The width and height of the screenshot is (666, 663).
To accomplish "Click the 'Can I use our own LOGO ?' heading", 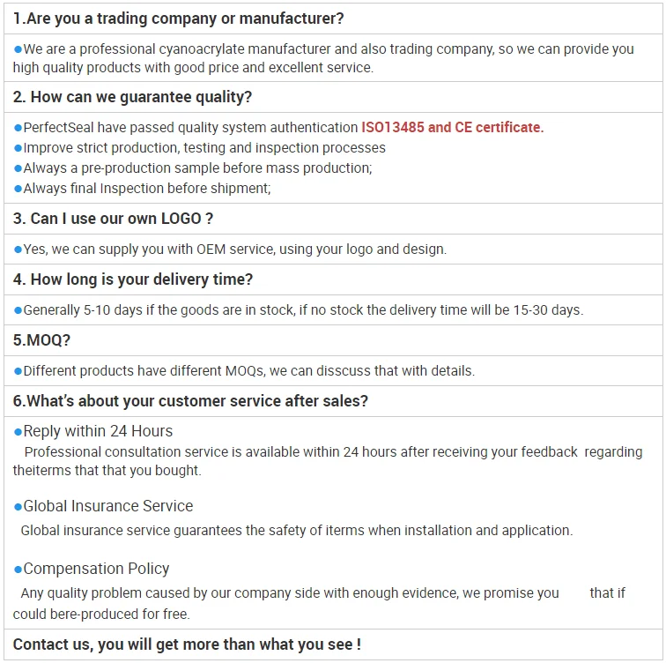I will [113, 219].
